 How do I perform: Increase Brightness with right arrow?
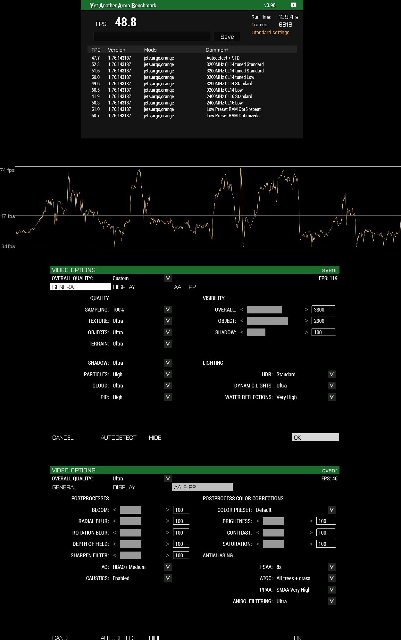click(311, 521)
